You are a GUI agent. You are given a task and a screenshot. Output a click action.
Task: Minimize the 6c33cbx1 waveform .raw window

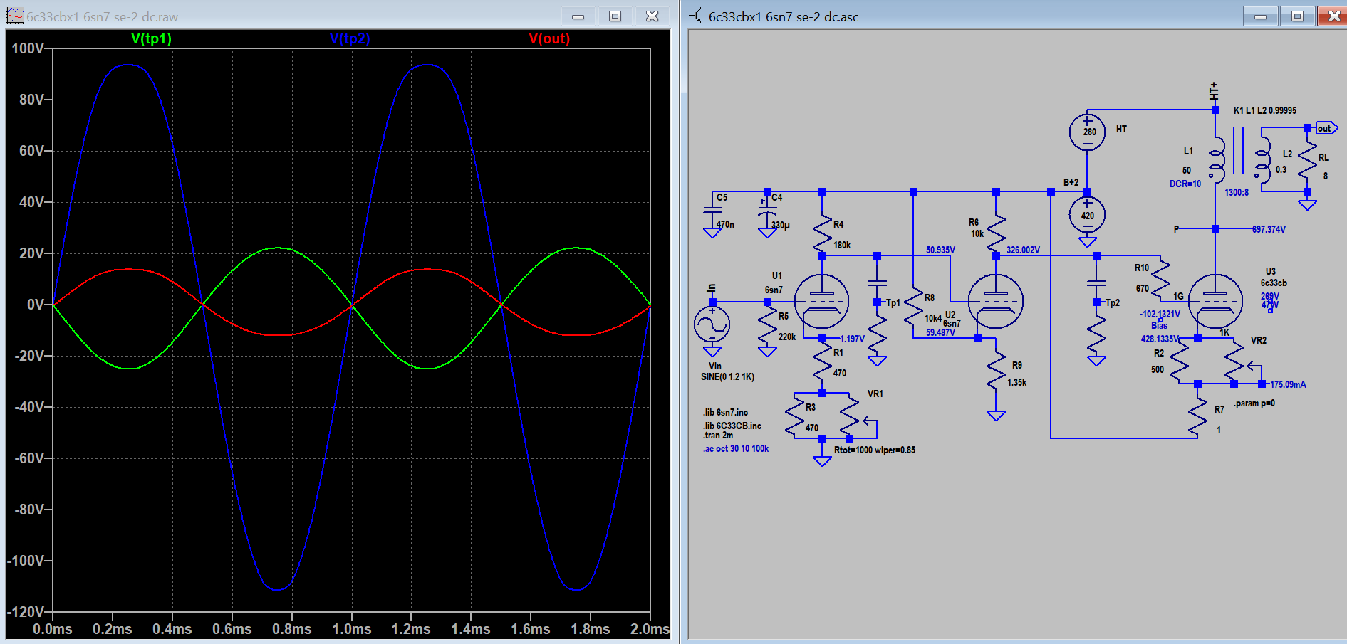tap(578, 16)
